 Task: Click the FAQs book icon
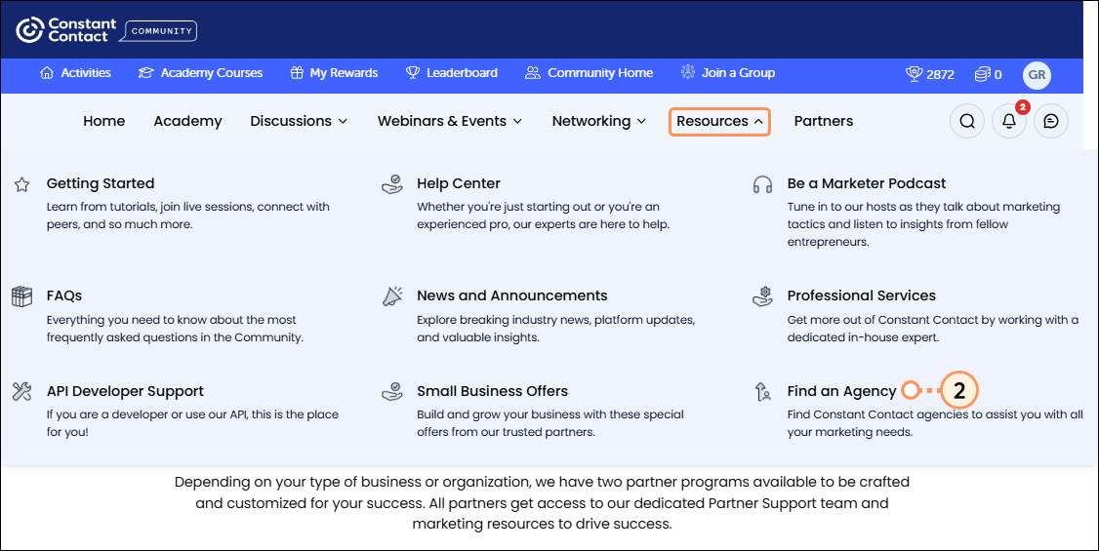21,296
